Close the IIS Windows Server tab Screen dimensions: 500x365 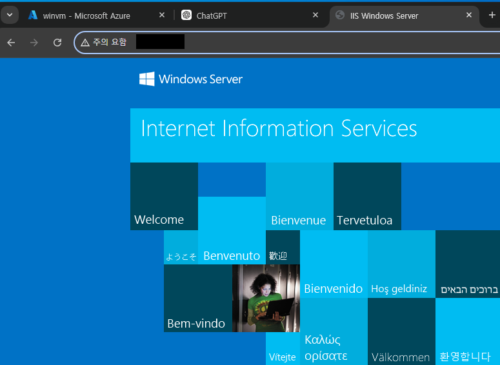469,15
